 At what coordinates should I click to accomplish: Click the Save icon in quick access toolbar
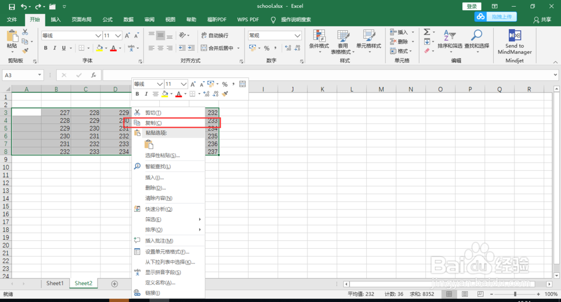point(12,7)
